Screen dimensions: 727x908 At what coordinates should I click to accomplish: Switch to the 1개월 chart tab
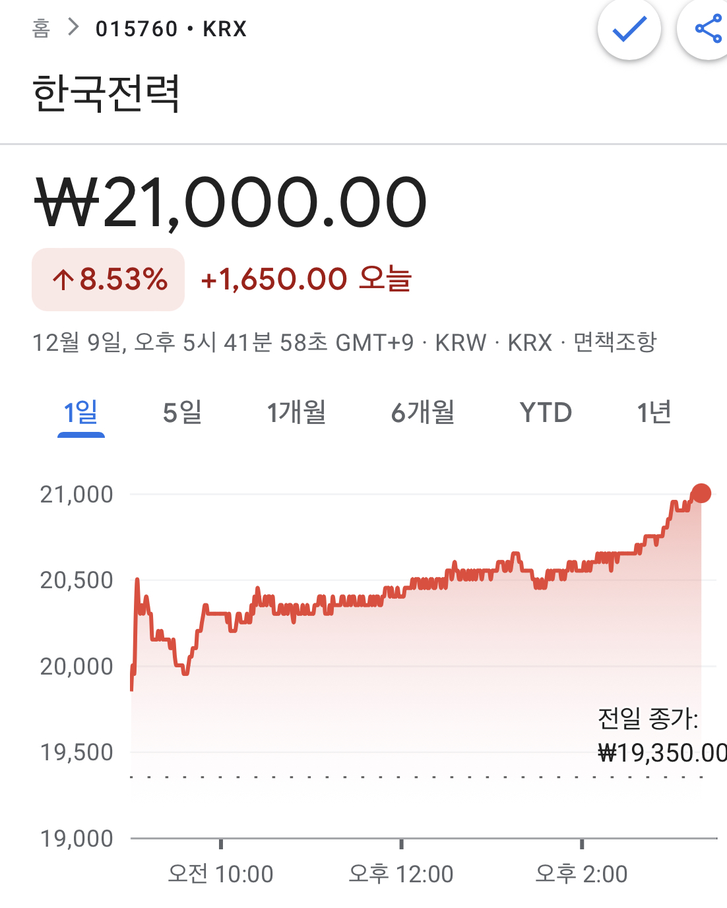(297, 413)
